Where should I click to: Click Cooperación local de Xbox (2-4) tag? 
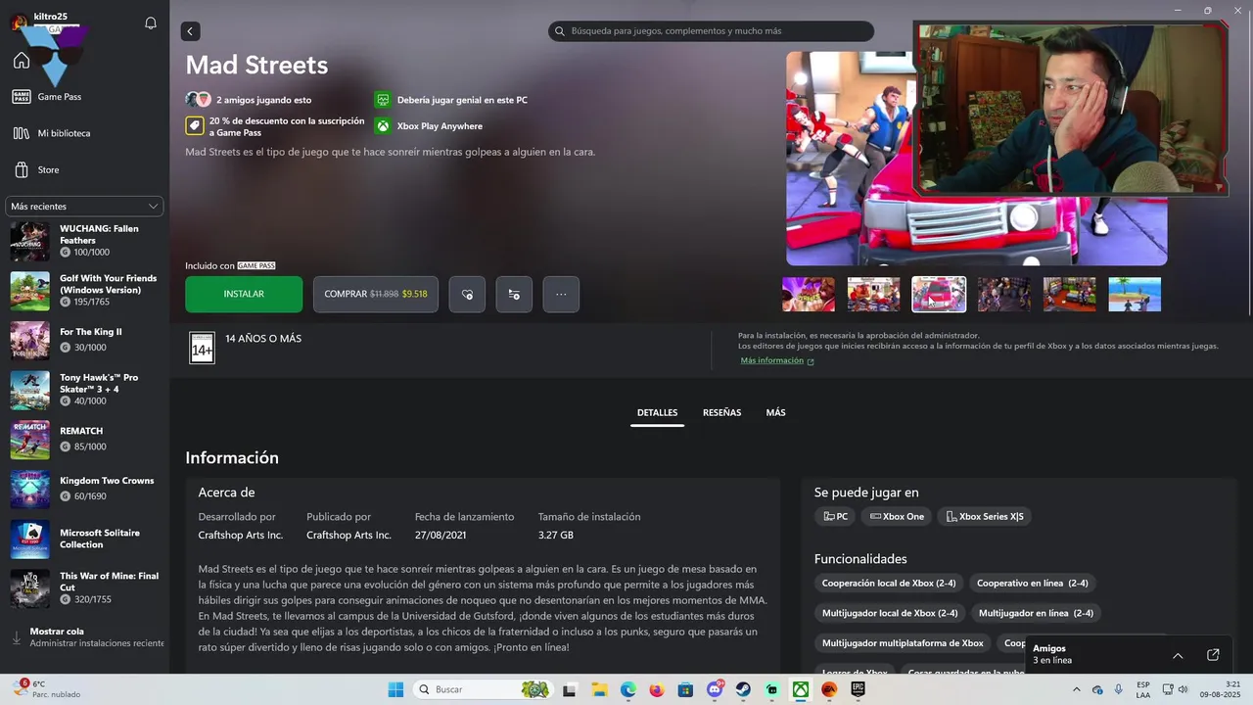coord(889,583)
